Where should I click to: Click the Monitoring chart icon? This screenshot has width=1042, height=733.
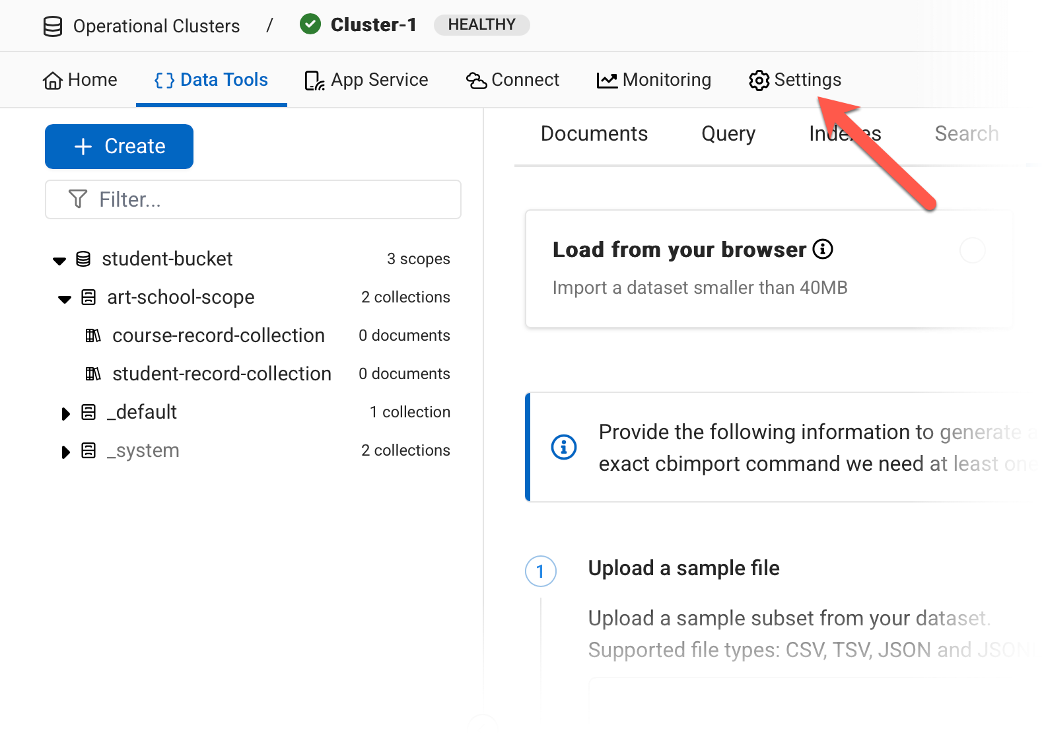[607, 81]
